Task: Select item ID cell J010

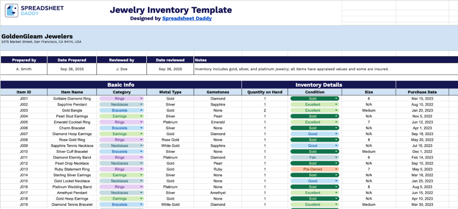Action: pos(24,151)
